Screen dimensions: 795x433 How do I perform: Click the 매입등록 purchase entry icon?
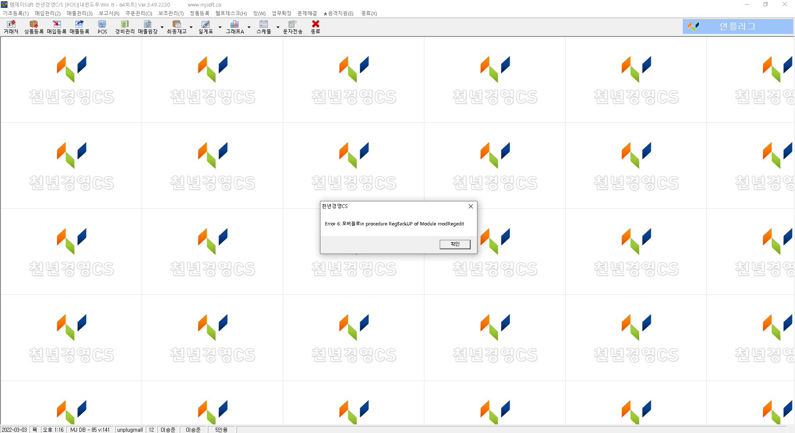pyautogui.click(x=57, y=27)
